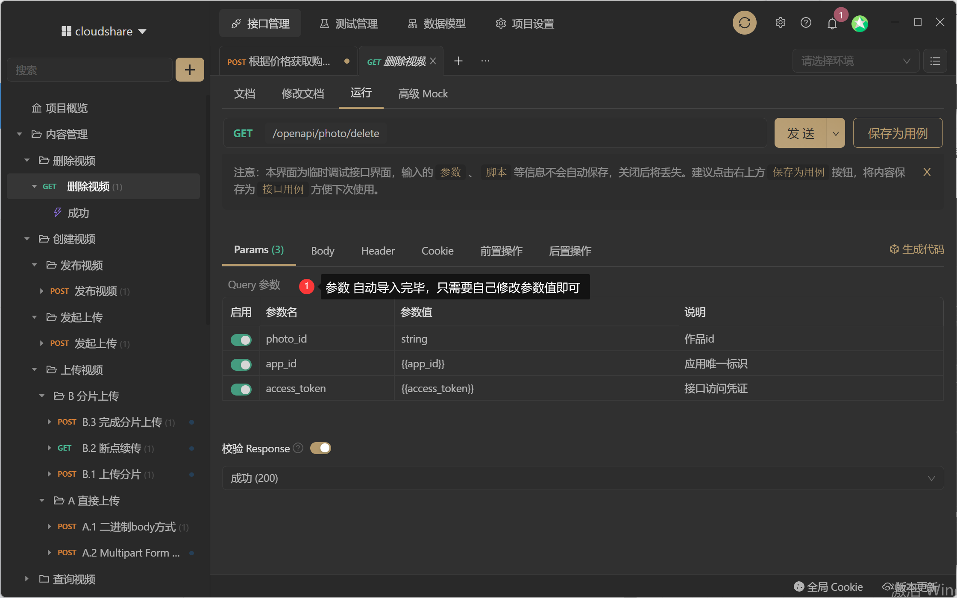Close the 删除视频 tab
The width and height of the screenshot is (957, 598).
(x=433, y=61)
